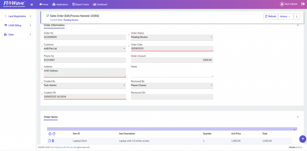Expand Land Registration sidebar section
The height and width of the screenshot is (151, 307).
pyautogui.click(x=18, y=16)
